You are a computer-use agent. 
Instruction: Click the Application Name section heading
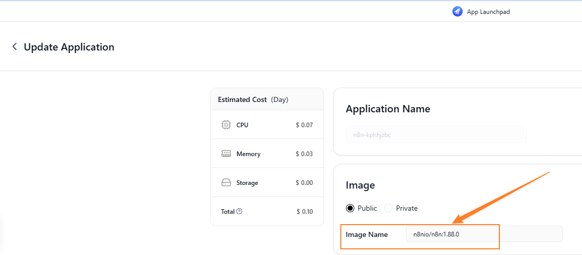388,109
